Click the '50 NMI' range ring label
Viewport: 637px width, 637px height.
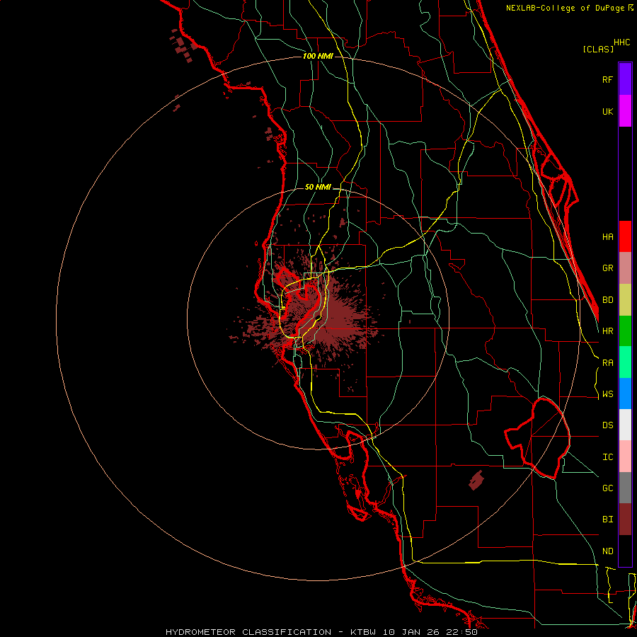coord(318,188)
